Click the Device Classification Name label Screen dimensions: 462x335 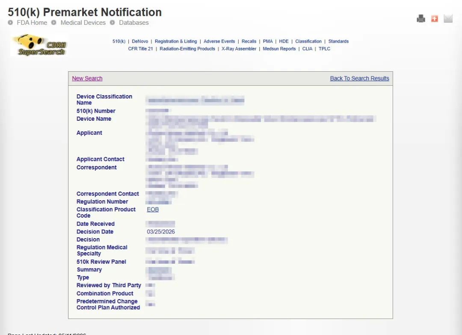coord(104,99)
